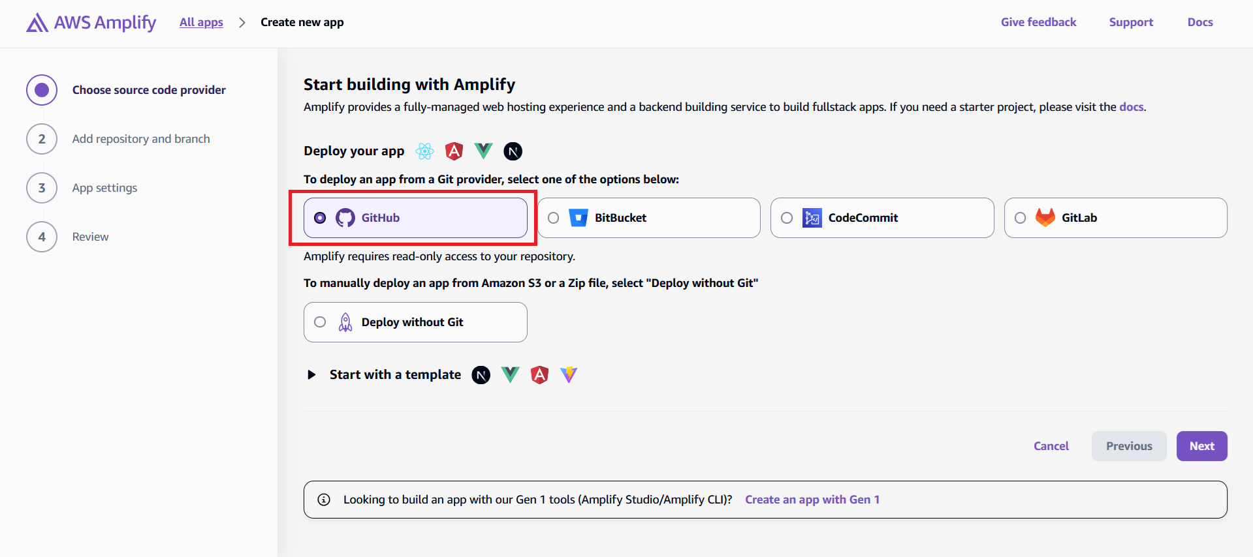Select the Deploy without Git radio button
Image resolution: width=1253 pixels, height=557 pixels.
320,322
